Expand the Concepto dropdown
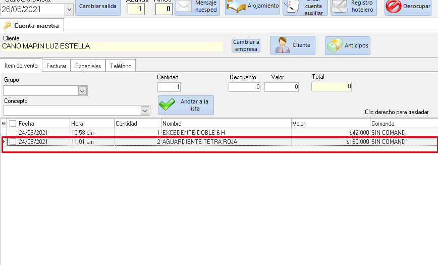 (145, 111)
